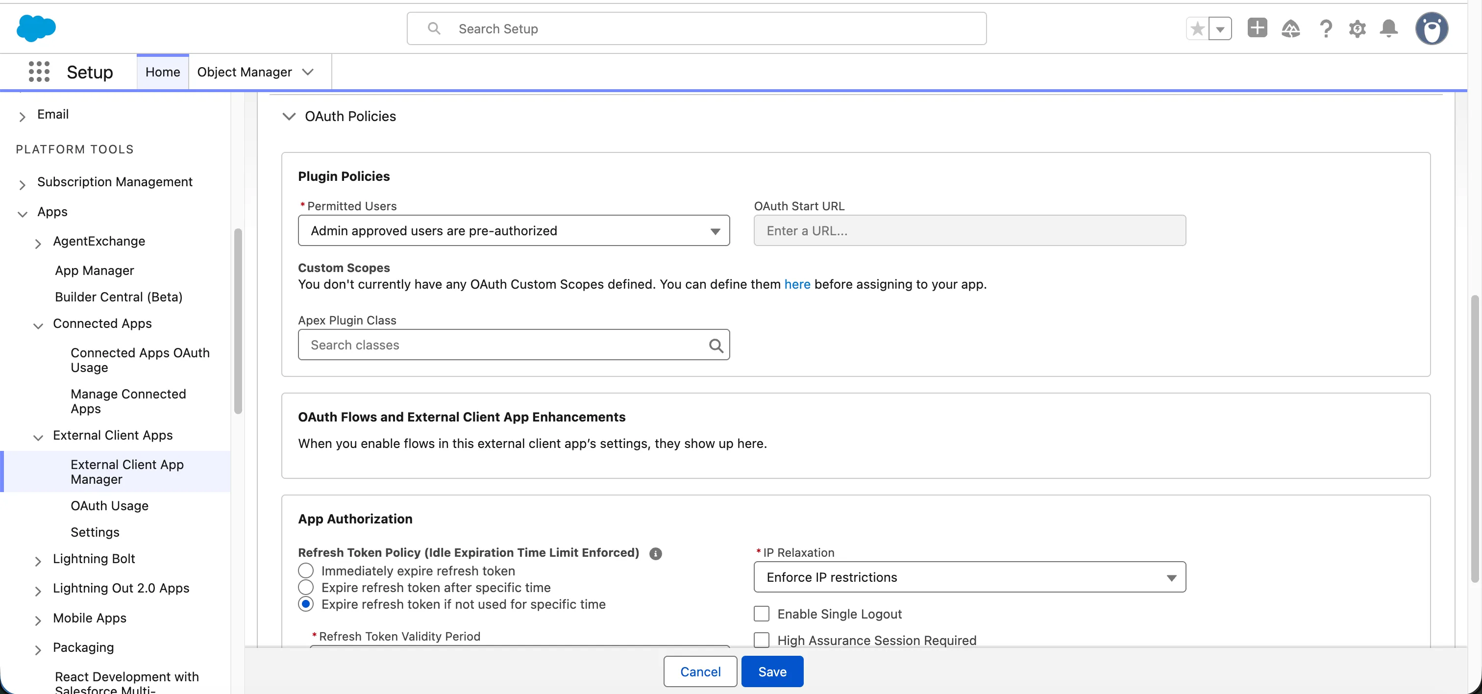Open the Object Manager tab
The image size is (1482, 694).
[x=245, y=72]
